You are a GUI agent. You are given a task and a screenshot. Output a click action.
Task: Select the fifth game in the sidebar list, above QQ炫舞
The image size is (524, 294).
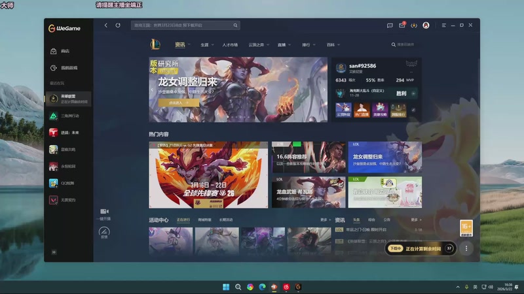coord(68,166)
